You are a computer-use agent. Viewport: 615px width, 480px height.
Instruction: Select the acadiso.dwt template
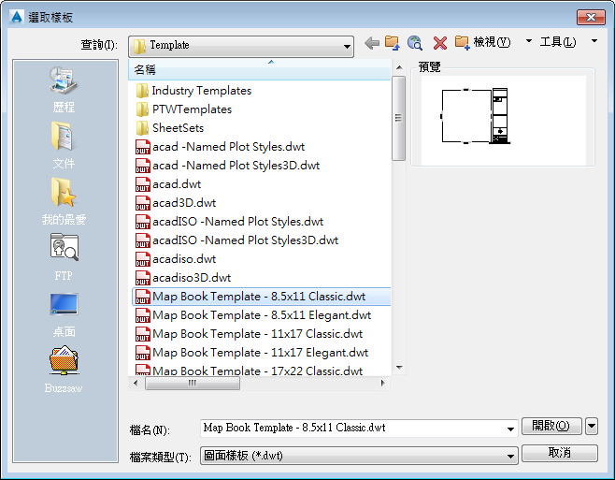176,259
